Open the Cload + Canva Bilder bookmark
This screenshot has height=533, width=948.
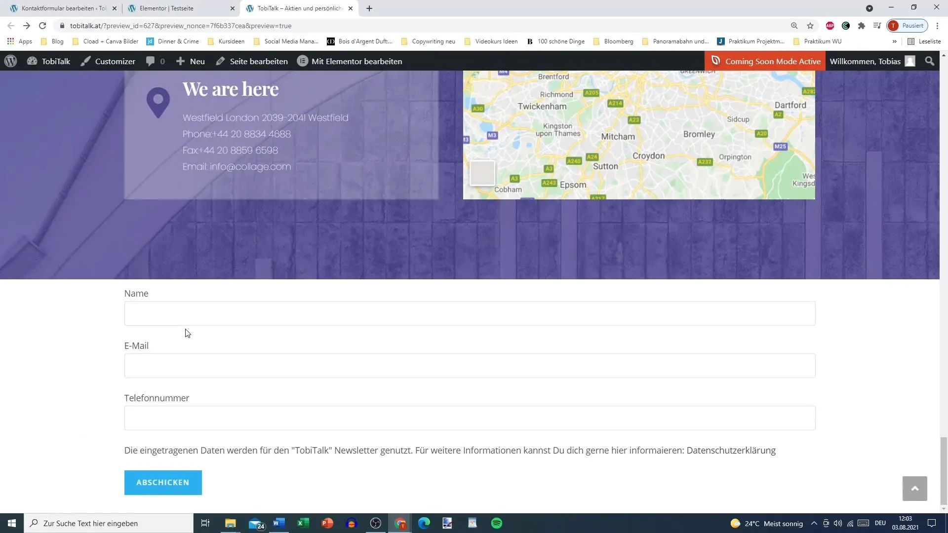[x=105, y=41]
